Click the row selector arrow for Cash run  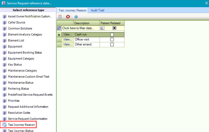point(59,35)
